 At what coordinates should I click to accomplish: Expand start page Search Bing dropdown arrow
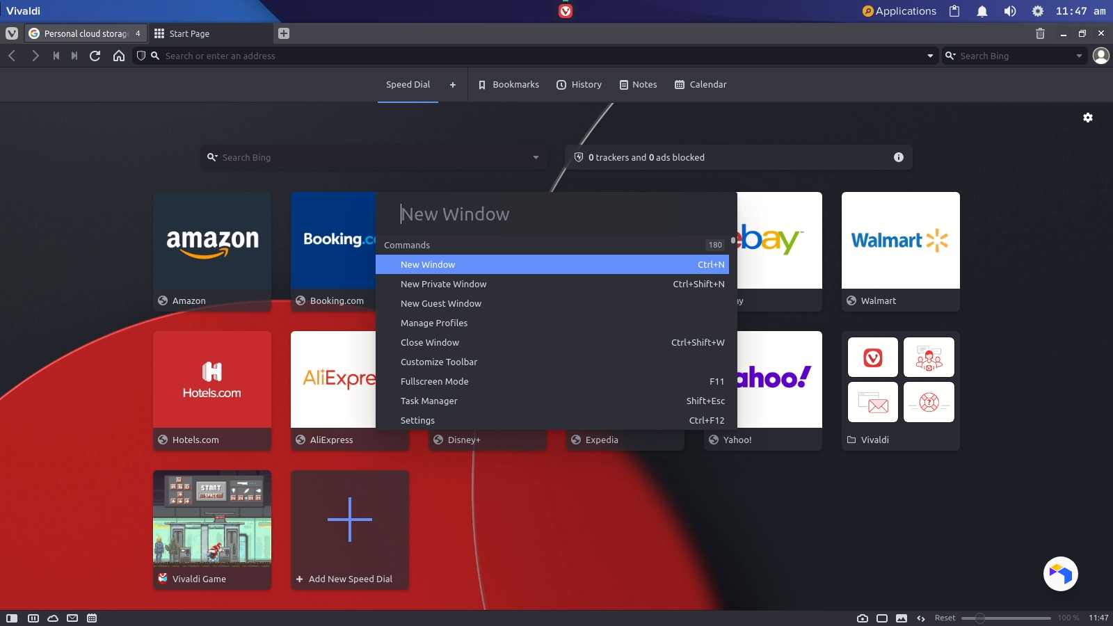click(536, 157)
